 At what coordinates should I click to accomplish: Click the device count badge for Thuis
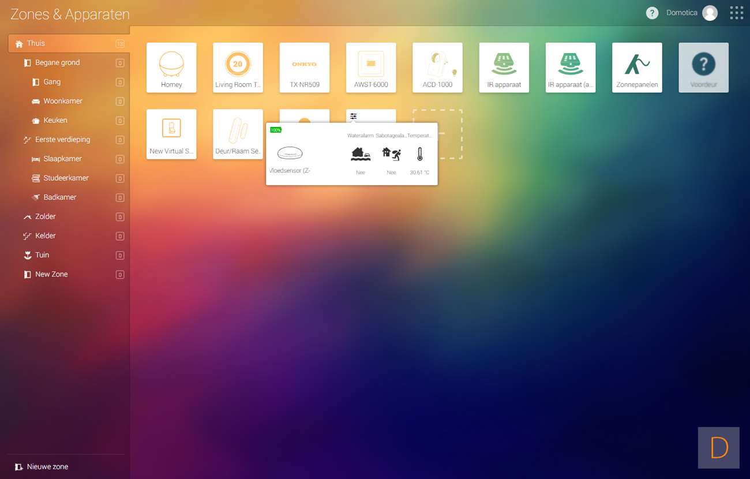[x=120, y=43]
